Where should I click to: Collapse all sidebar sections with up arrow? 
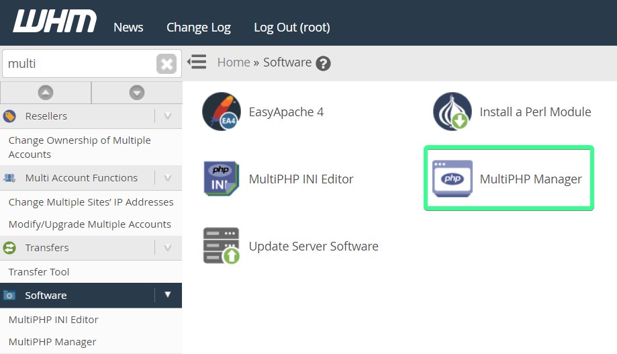pos(46,93)
